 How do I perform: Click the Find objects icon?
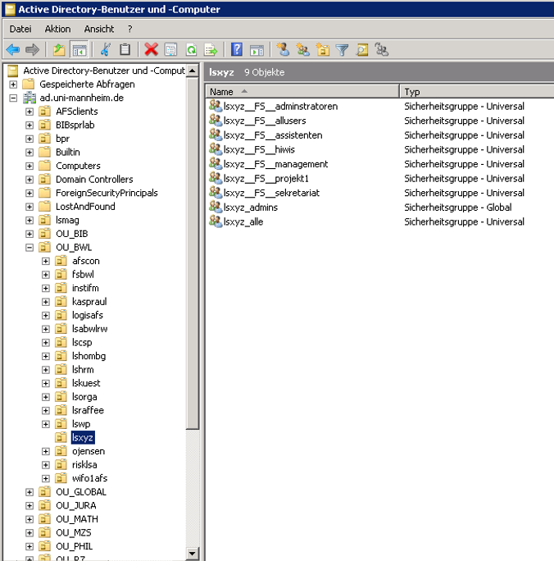(x=361, y=49)
